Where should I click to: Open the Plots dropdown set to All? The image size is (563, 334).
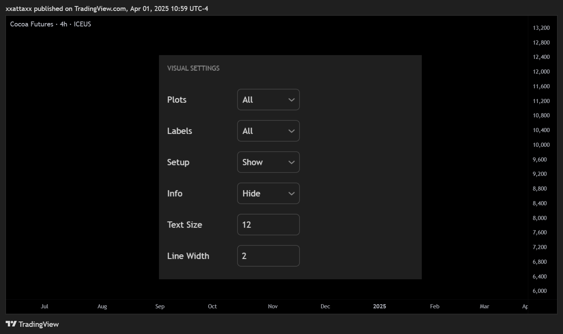click(268, 100)
